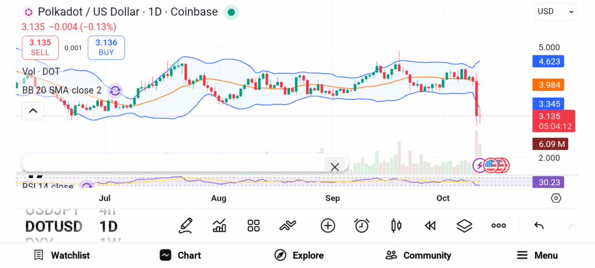Viewport: 595px width, 268px height.
Task: Click the purple lightning event marker
Action: click(479, 165)
